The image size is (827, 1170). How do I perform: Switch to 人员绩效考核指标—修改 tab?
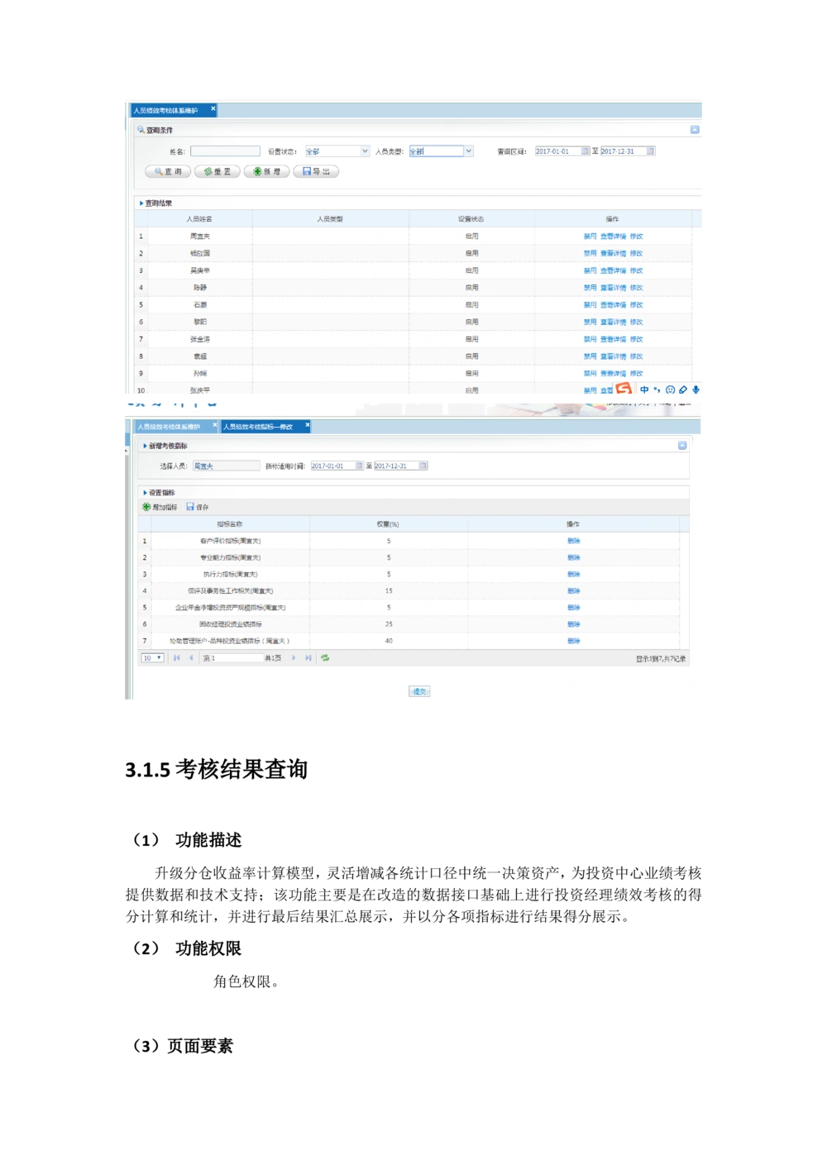pos(258,427)
